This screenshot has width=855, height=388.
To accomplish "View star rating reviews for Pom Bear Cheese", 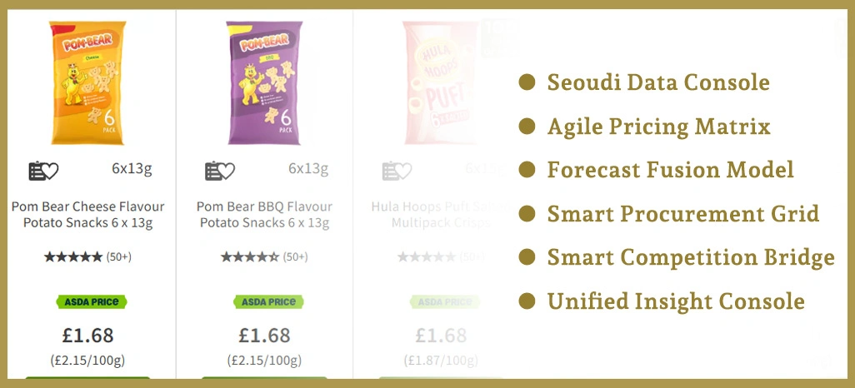I will pyautogui.click(x=87, y=256).
